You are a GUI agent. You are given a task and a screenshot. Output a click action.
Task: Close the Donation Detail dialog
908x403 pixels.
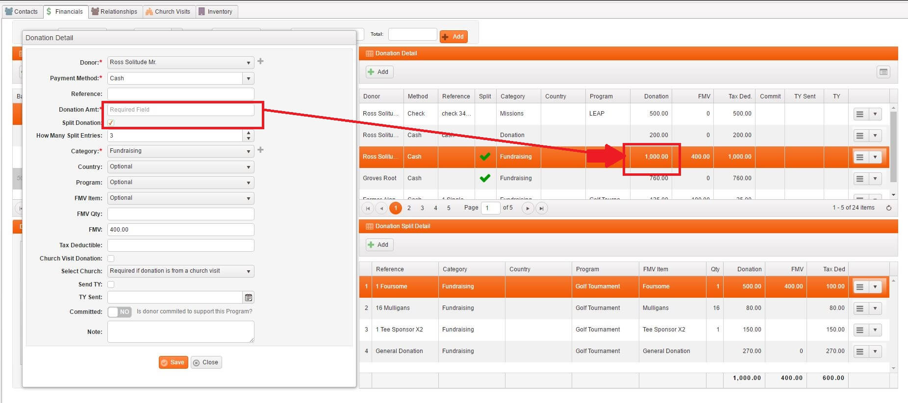206,362
